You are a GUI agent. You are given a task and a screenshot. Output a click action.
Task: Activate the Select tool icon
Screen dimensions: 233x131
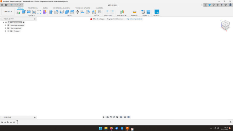157,12
